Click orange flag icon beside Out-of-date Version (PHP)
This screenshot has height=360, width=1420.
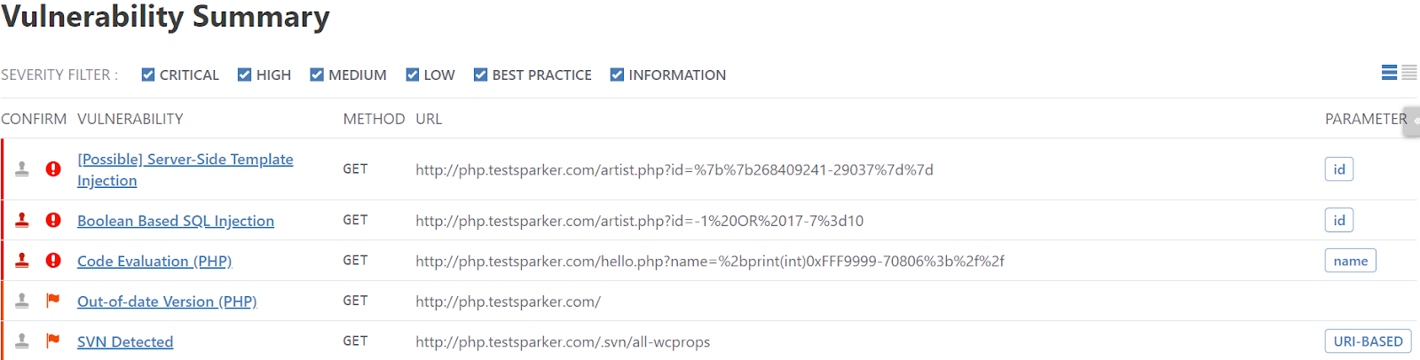(x=53, y=301)
